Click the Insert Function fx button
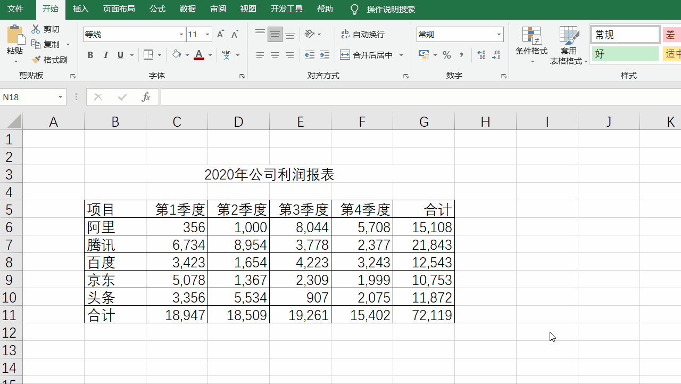 [146, 97]
